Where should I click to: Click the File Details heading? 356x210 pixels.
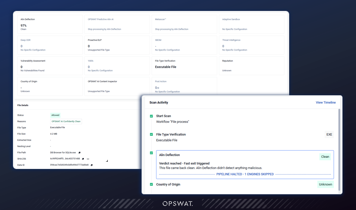23,105
